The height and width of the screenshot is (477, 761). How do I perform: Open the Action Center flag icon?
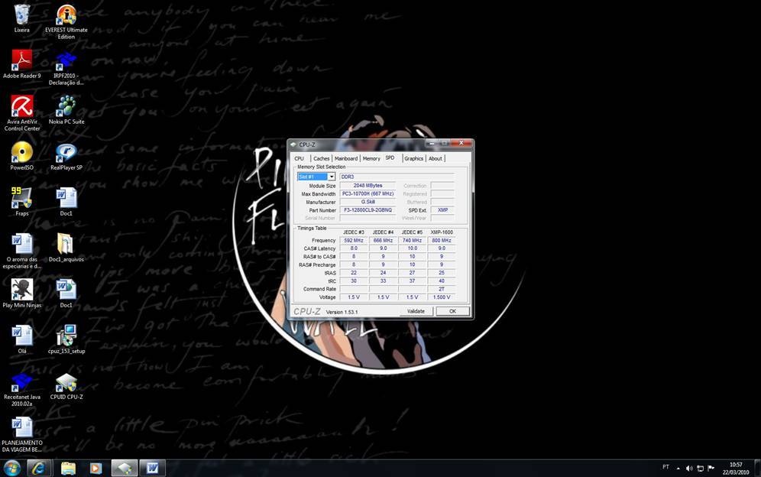(711, 469)
